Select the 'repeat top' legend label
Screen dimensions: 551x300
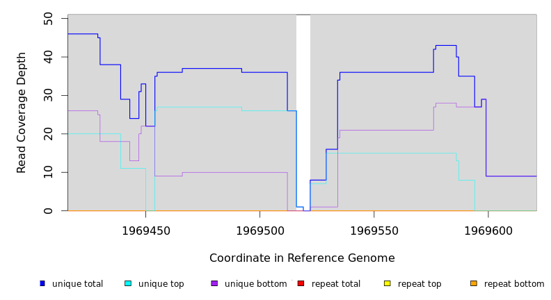point(420,284)
